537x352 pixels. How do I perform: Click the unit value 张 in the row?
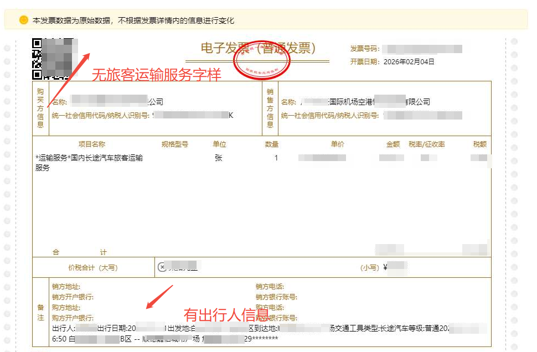click(x=219, y=158)
